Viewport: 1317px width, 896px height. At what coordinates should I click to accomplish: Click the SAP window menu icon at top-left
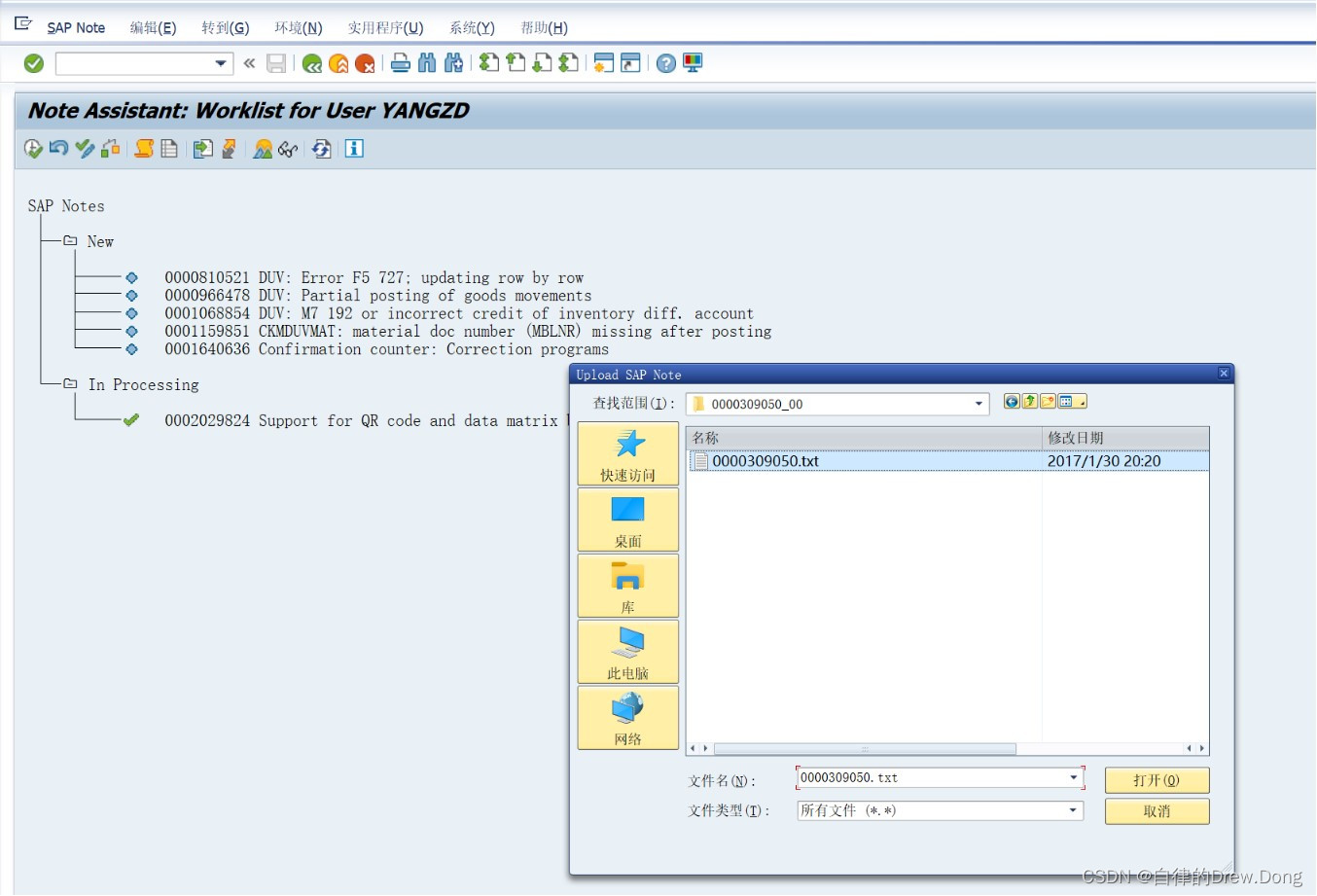tap(23, 23)
